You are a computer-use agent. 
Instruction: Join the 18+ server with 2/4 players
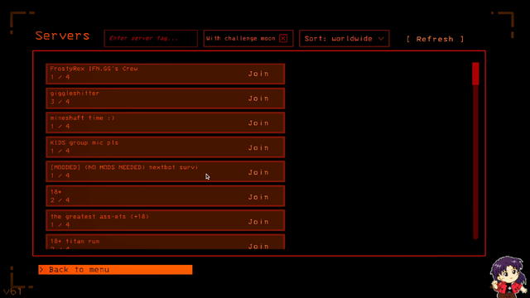coord(258,197)
